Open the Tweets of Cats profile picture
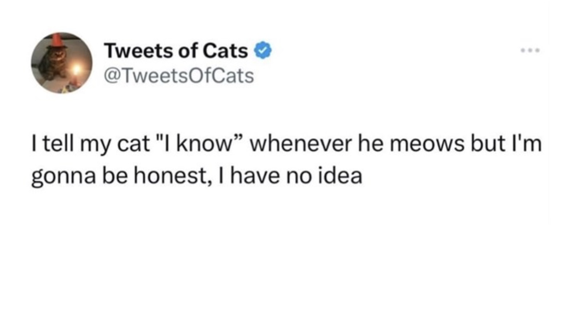588x315 pixels. tap(62, 63)
